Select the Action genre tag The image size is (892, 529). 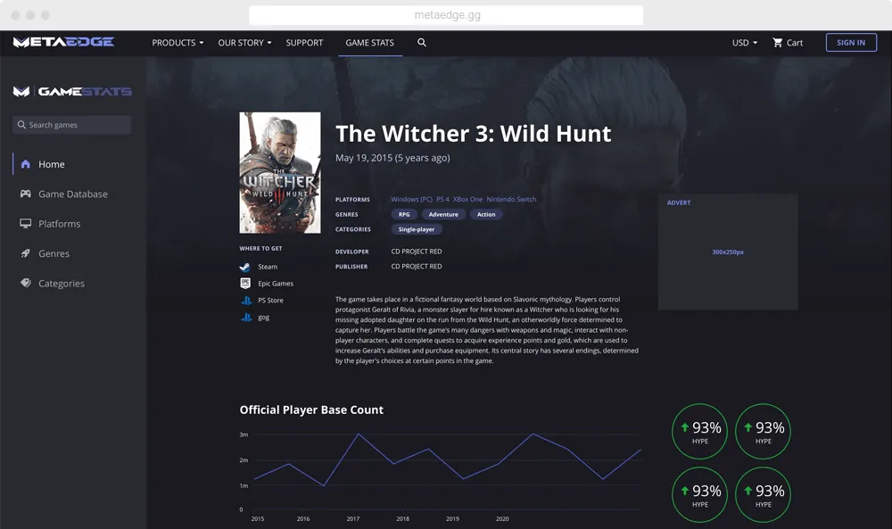[486, 214]
